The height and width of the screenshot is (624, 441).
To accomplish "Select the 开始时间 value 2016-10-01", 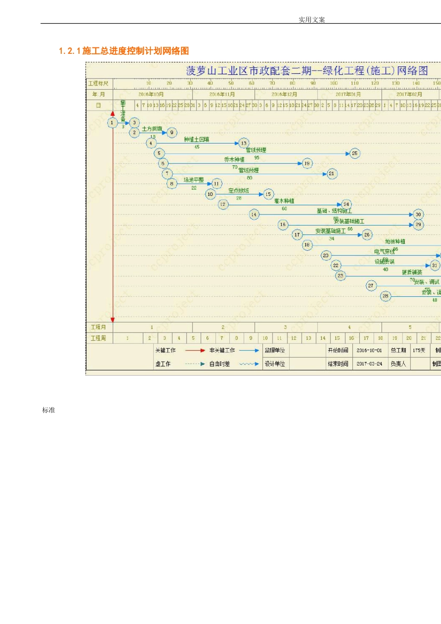I will coord(370,351).
